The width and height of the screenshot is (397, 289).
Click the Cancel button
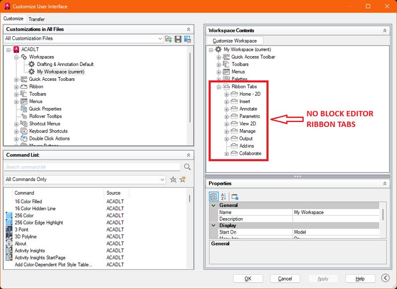pos(285,279)
